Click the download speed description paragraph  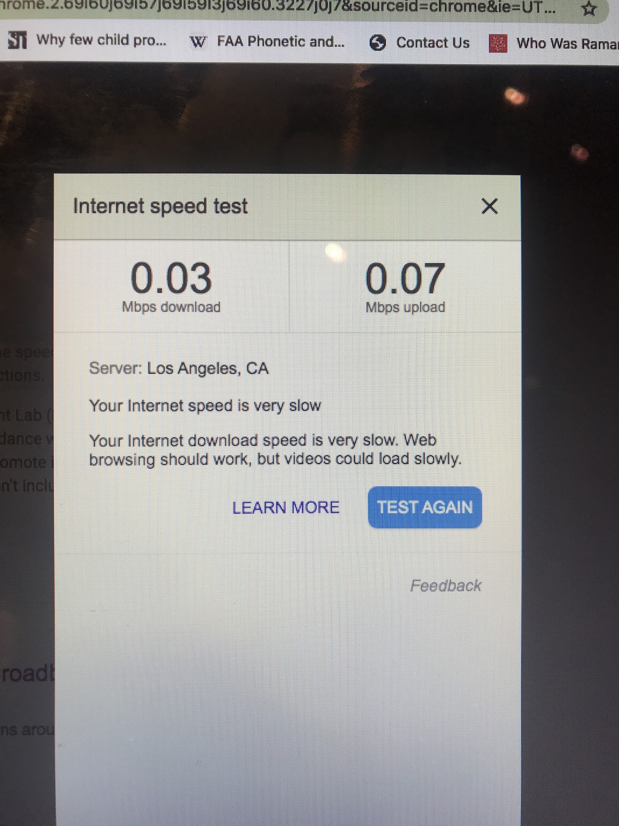point(275,450)
